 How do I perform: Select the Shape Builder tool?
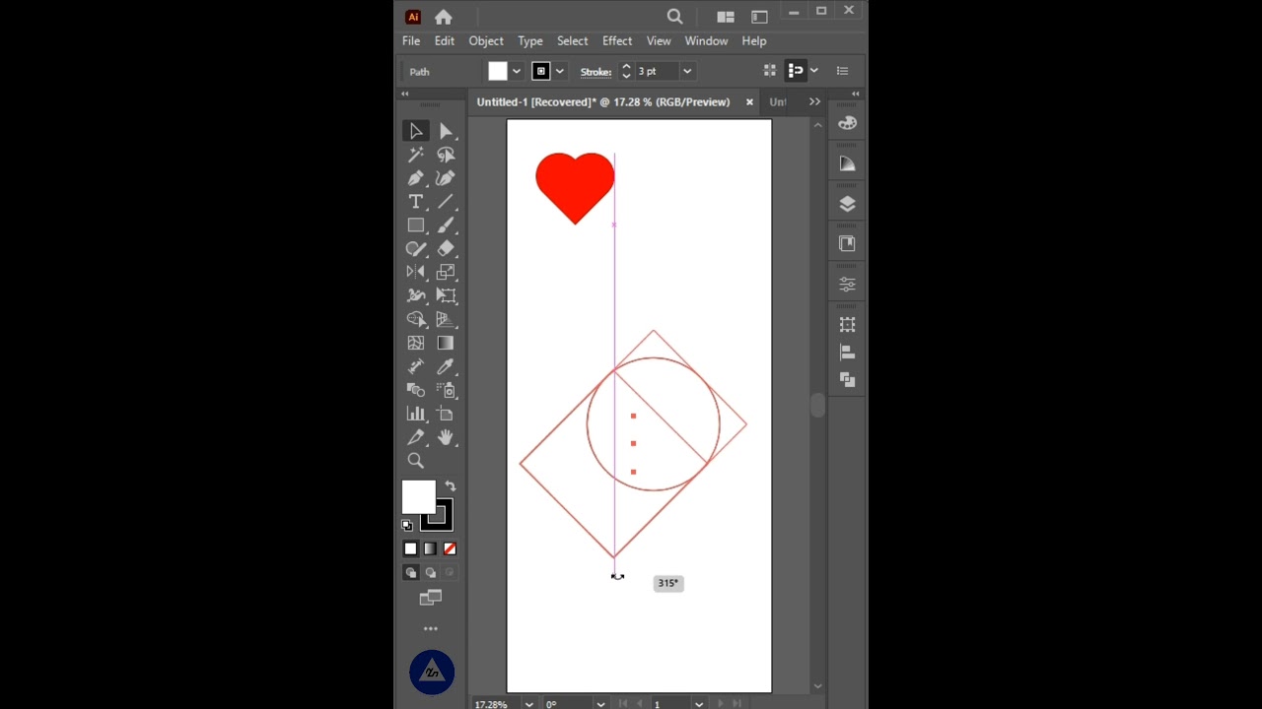(x=416, y=319)
